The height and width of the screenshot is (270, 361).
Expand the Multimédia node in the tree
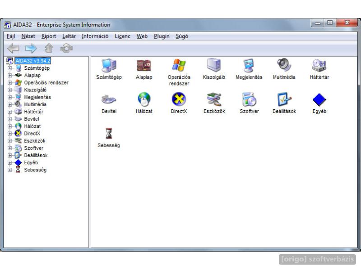click(9, 104)
